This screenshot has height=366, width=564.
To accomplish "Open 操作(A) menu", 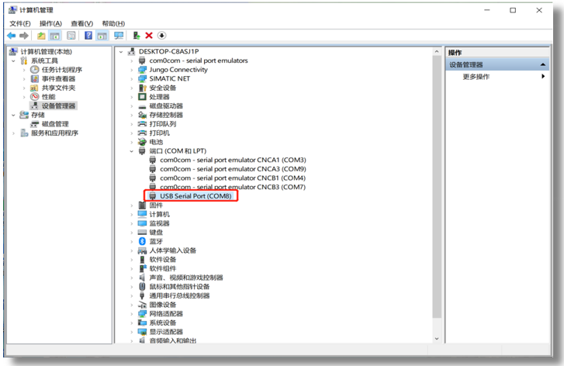I will coord(50,23).
